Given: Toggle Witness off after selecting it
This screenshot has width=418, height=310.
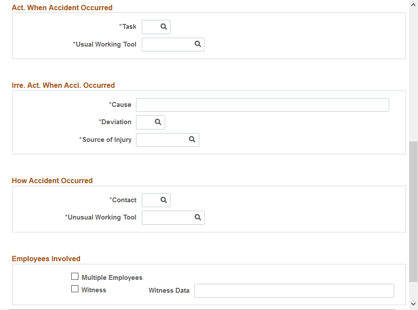Looking at the screenshot, I should click(75, 288).
